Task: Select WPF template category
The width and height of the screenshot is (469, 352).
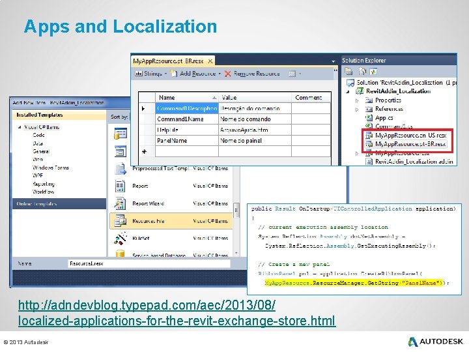Action: [38, 176]
